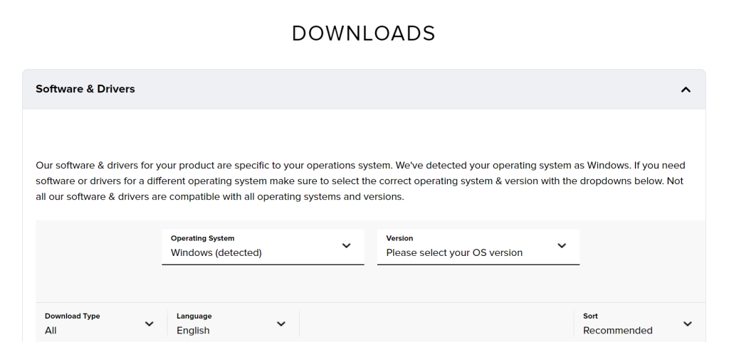This screenshot has width=729, height=342.
Task: Open the Version selector dropdown
Action: pos(478,247)
